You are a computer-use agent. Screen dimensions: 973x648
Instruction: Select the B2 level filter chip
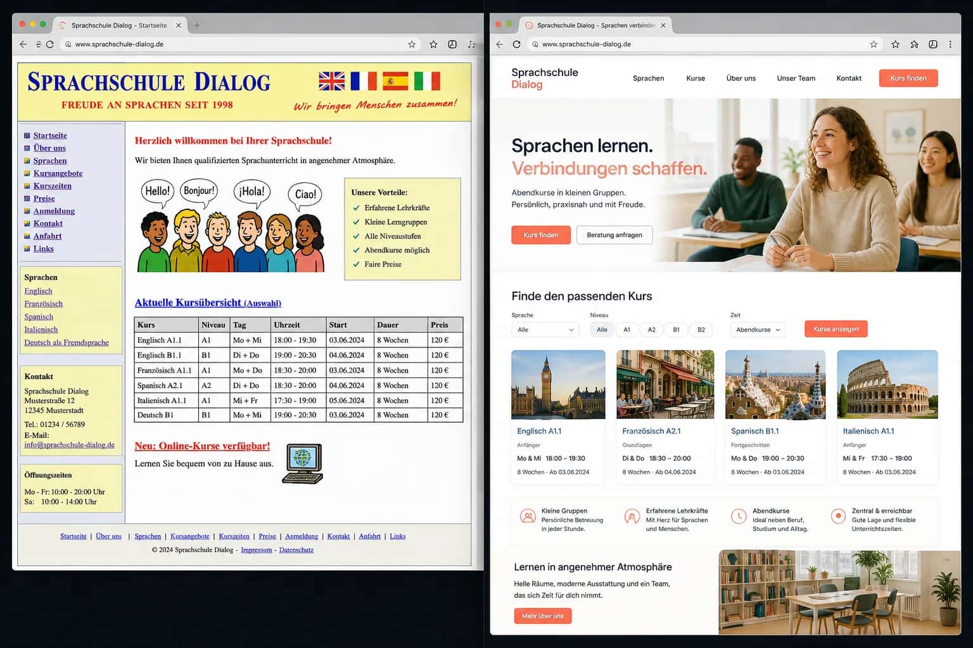701,330
